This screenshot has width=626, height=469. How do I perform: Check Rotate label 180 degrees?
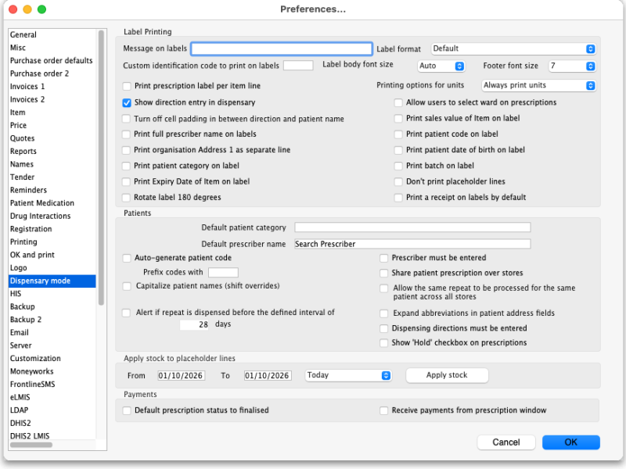[x=126, y=198]
